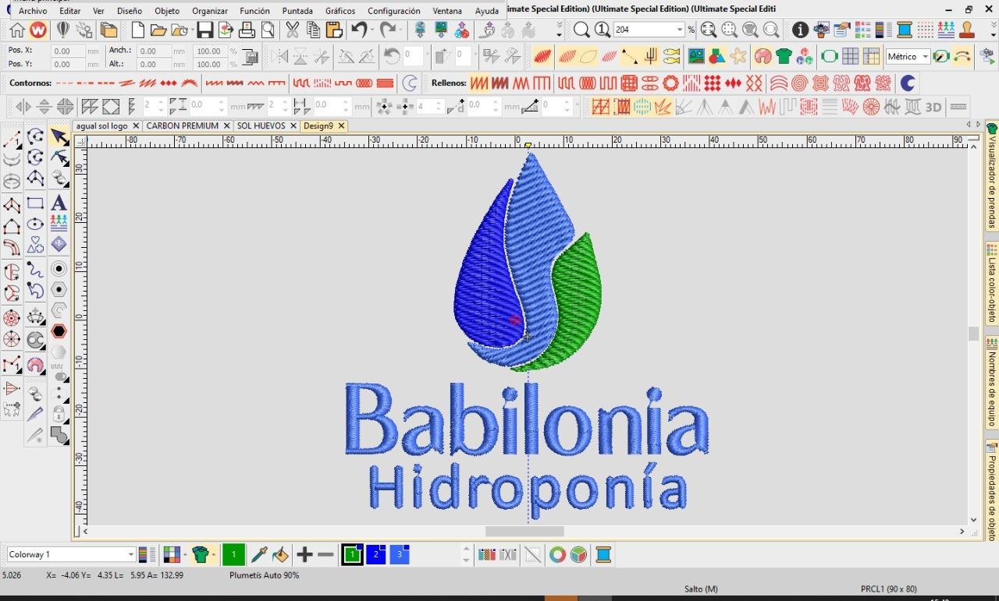Open the Puntada menu
Viewport: 999px width, 601px height.
click(x=297, y=11)
